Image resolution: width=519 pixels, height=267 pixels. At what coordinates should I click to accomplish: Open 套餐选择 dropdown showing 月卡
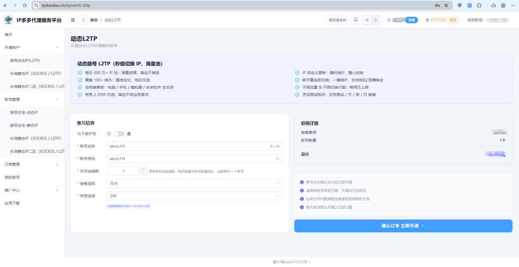194,183
